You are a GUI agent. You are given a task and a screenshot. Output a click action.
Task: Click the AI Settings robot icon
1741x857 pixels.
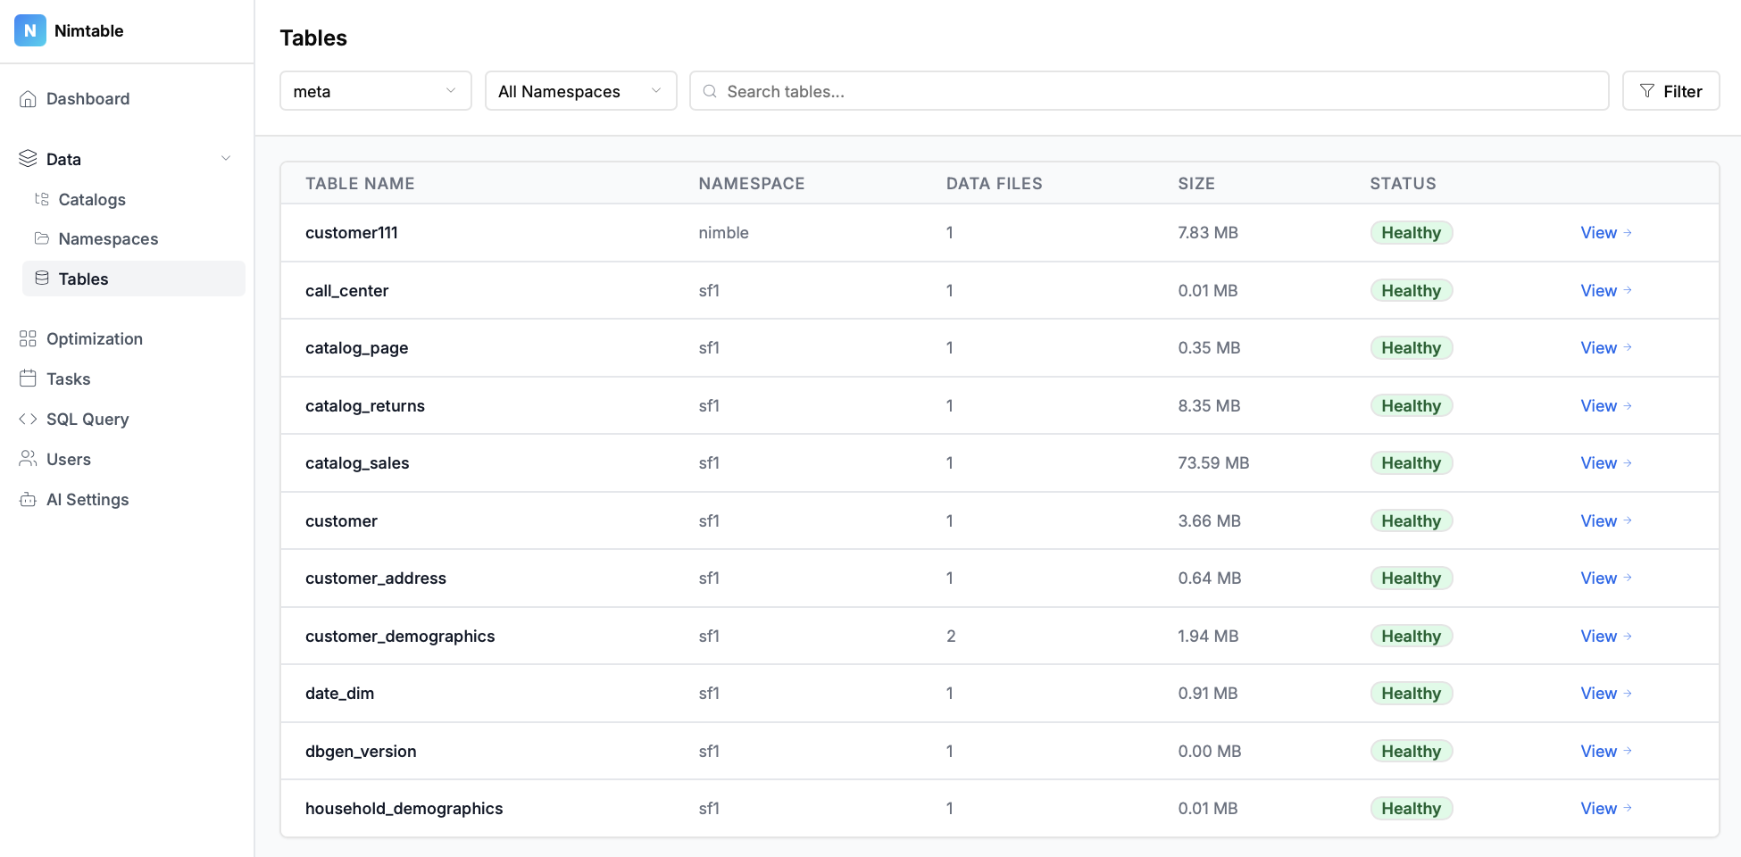pos(28,499)
